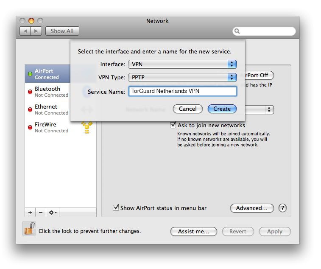Select FireWire in the service list
This screenshot has height=269, width=321.
[x=60, y=127]
